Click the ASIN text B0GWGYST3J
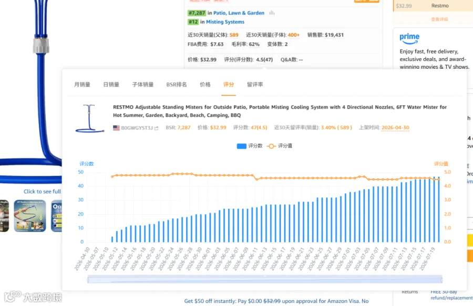The height and width of the screenshot is (306, 473). 137,128
